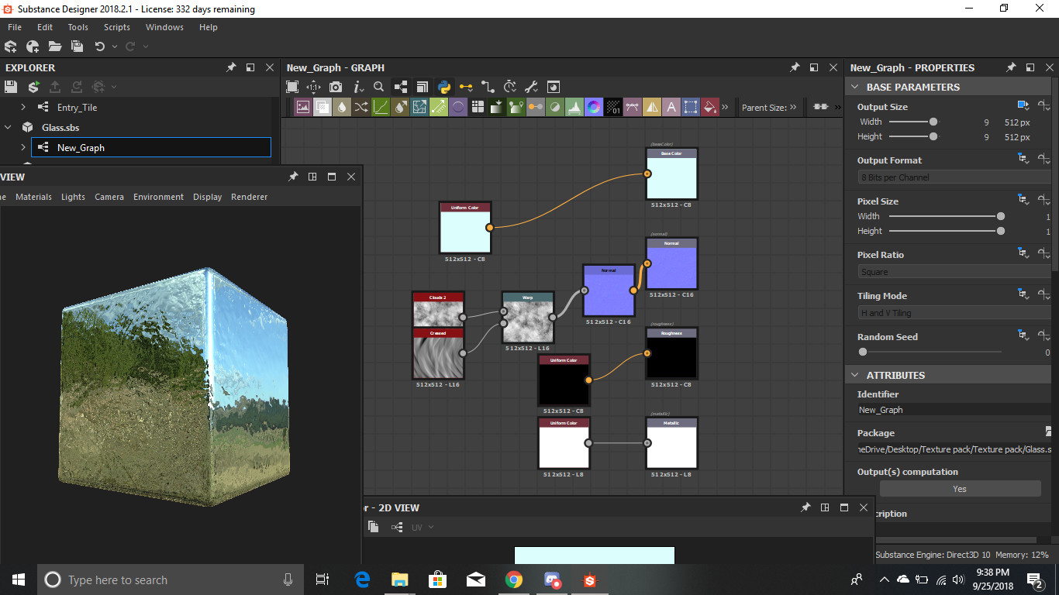Expand the Entry_Tile tree item
This screenshot has width=1059, height=595.
point(22,108)
